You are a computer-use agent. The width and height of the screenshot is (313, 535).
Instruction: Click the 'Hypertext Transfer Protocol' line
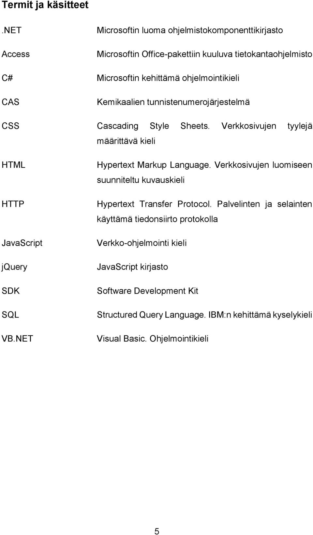pyautogui.click(x=204, y=204)
